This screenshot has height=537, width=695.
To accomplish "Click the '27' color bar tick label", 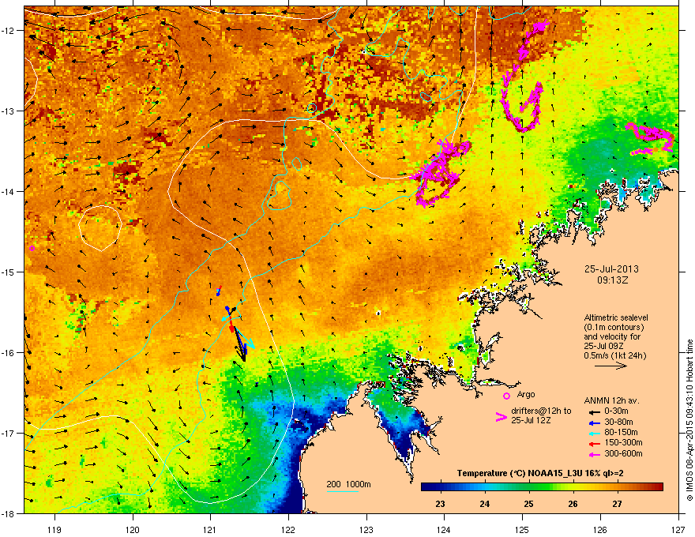I will point(617,504).
